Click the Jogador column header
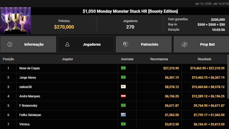Screen dimensions: 229x129 pyautogui.click(x=67, y=59)
